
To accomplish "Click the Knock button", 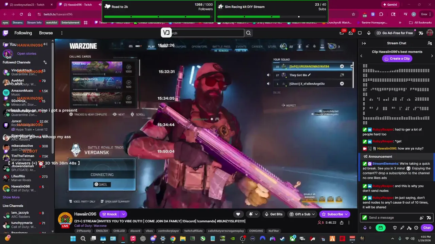I will pyautogui.click(x=109, y=214).
